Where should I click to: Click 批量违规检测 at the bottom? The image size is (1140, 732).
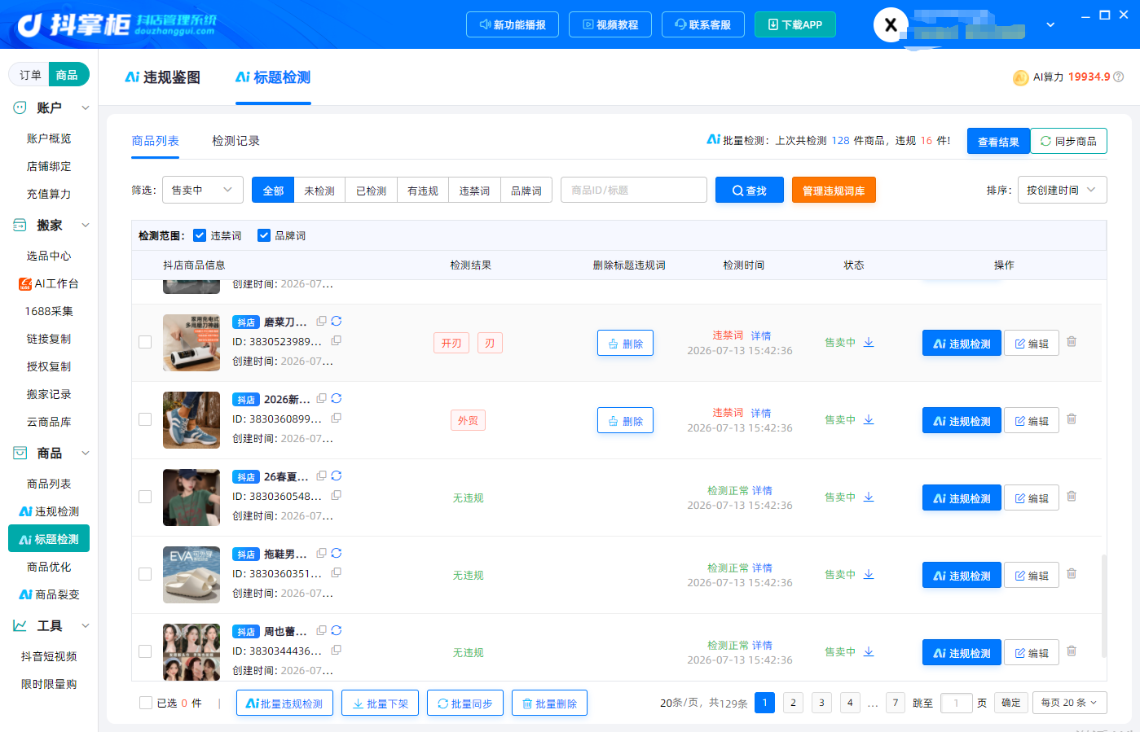pyautogui.click(x=284, y=703)
